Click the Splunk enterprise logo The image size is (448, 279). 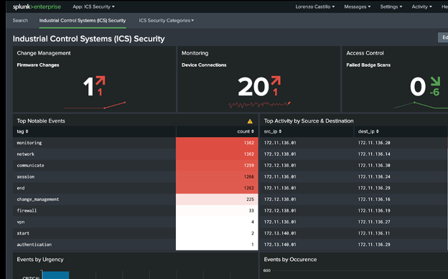37,6
